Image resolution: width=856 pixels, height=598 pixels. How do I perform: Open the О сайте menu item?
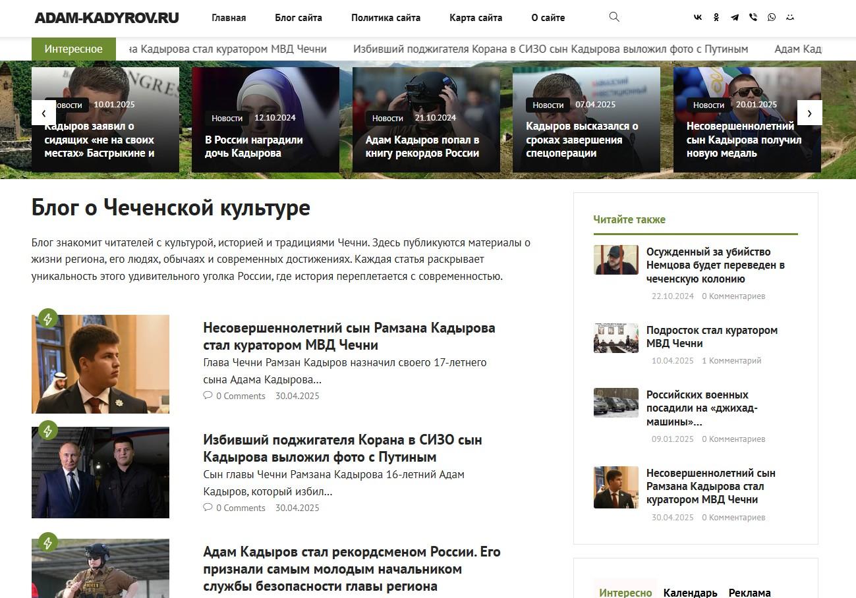pos(548,18)
